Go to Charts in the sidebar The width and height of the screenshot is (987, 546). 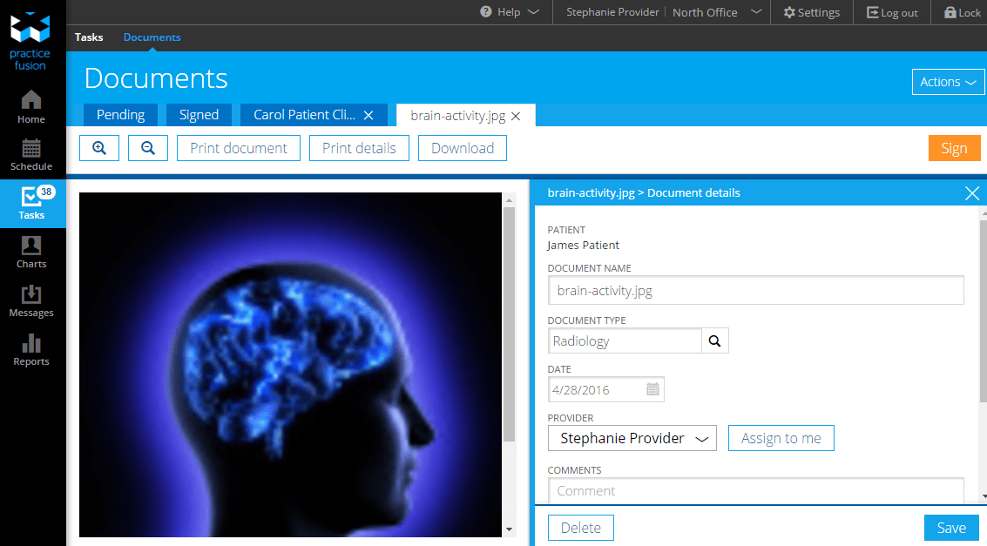click(x=31, y=252)
